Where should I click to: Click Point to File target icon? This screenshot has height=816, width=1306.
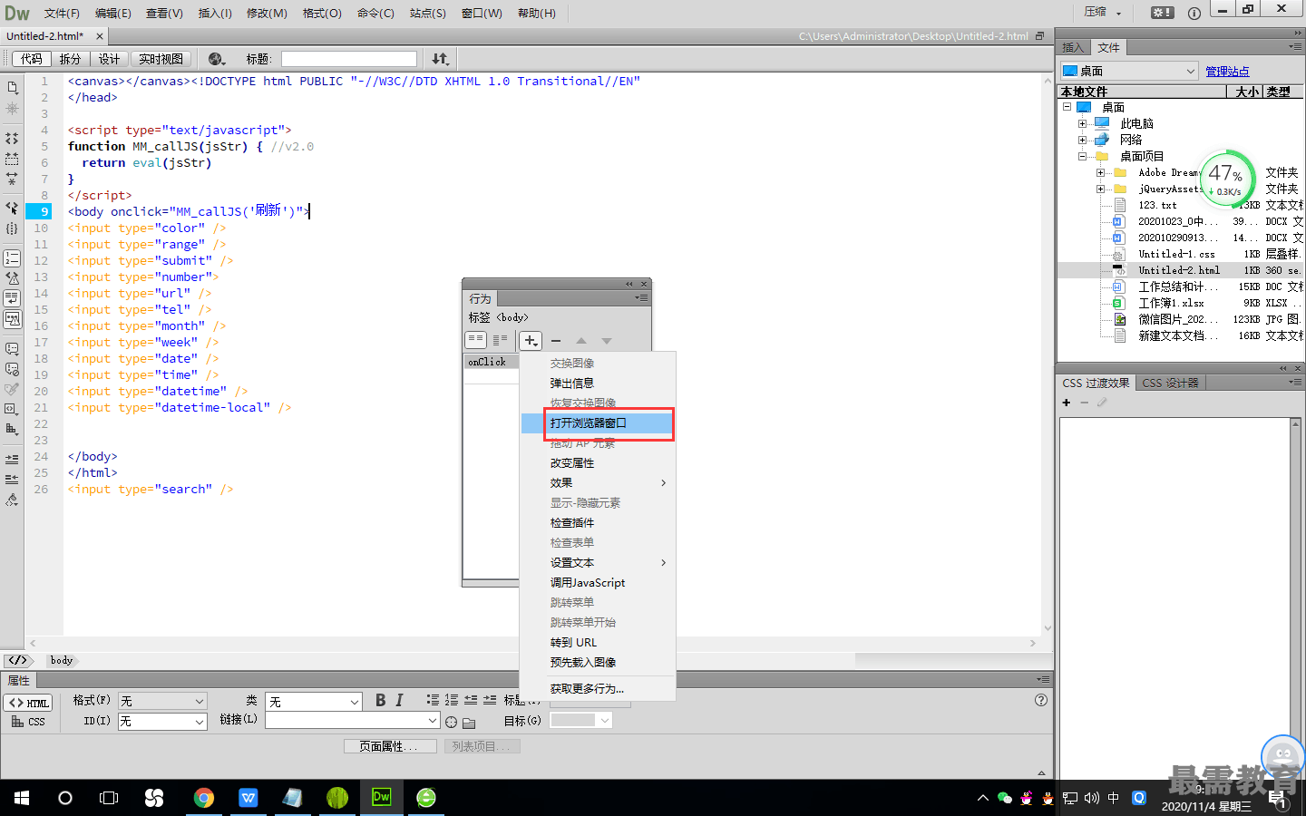pos(451,722)
